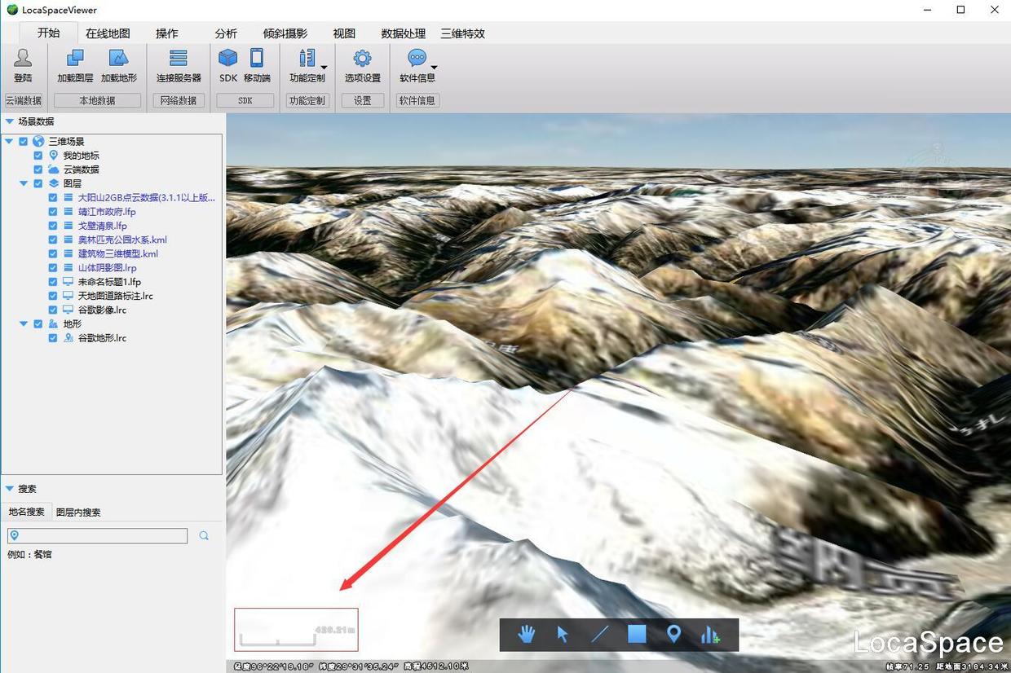
Task: Click the search magnifier button
Action: [204, 535]
